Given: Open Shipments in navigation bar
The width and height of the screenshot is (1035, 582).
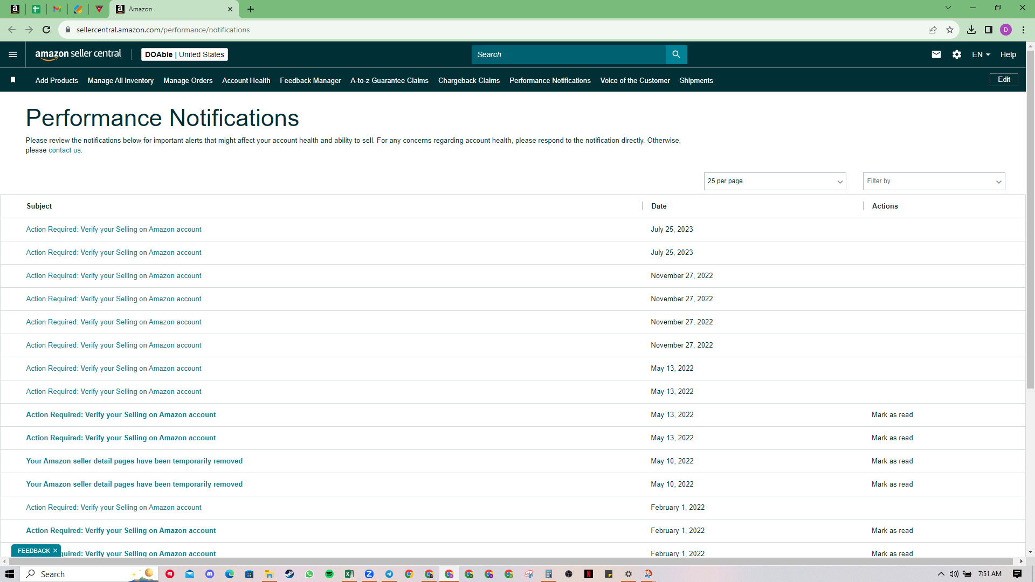Looking at the screenshot, I should click(696, 80).
